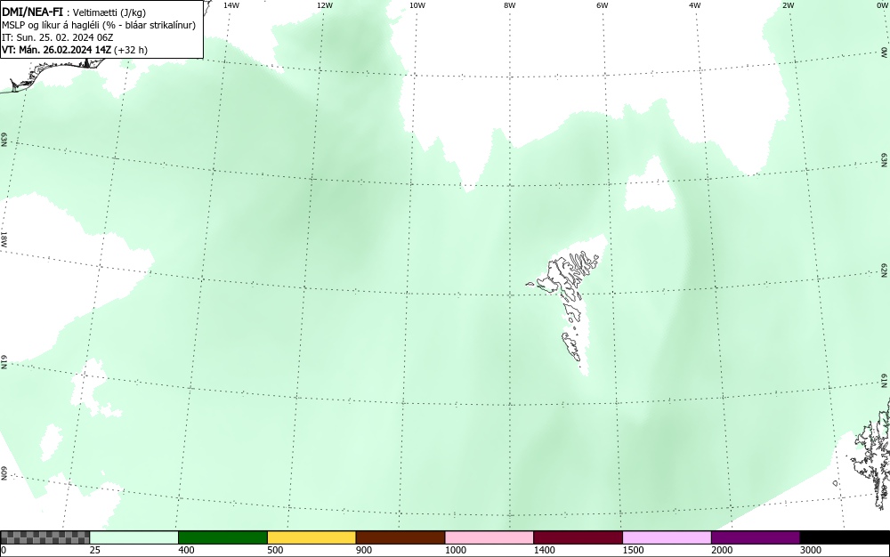890x557 pixels.
Task: Click the dark green 400–500 legend swatch
Action: click(222, 537)
